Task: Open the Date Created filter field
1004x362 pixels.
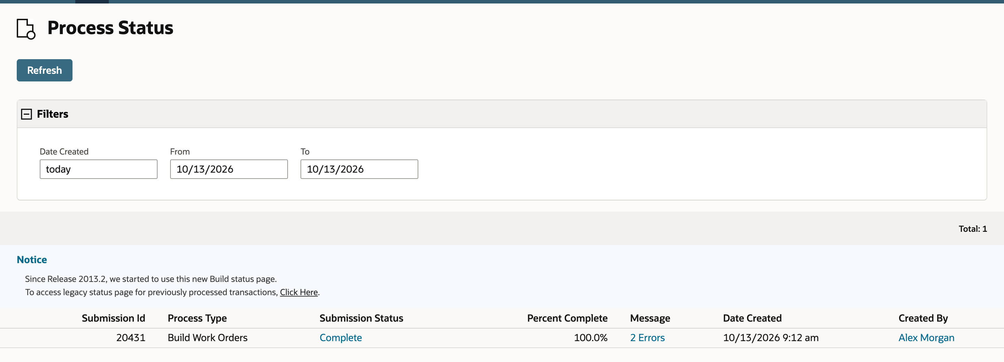Action: 99,169
